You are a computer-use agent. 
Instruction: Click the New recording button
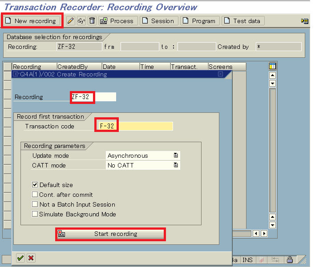coord(32,21)
